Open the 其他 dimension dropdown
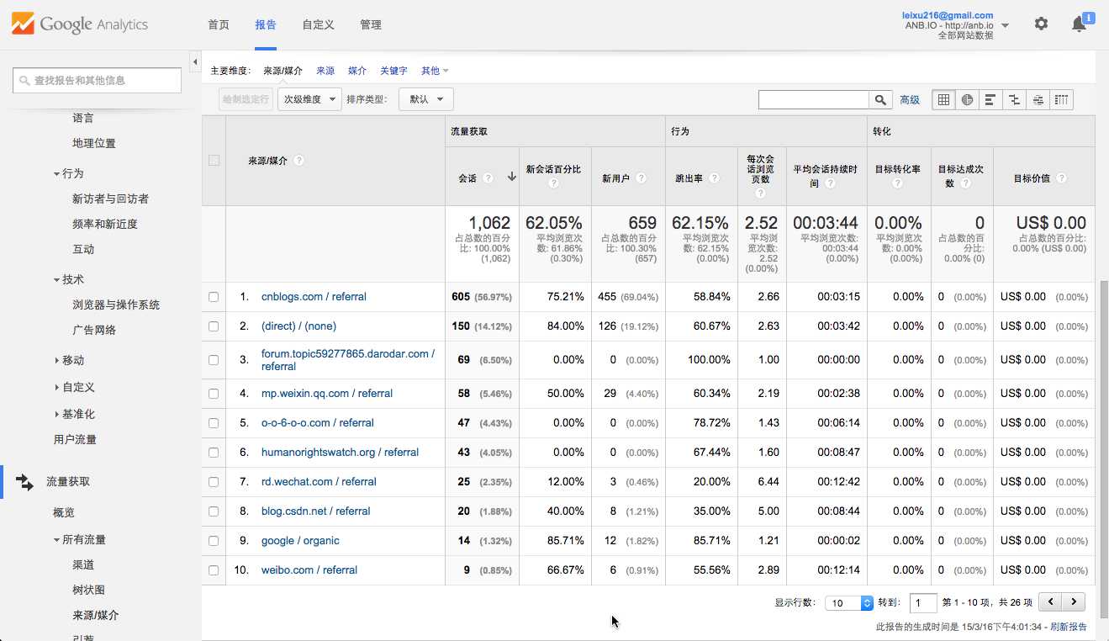This screenshot has height=641, width=1109. click(435, 71)
